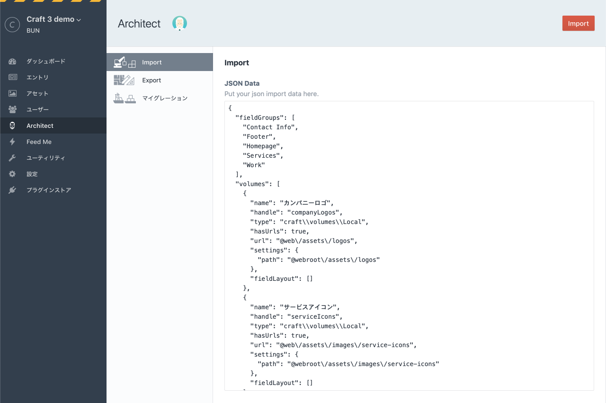Image resolution: width=606 pixels, height=403 pixels.
Task: Open プラグインストア from the sidebar
Action: tap(49, 190)
